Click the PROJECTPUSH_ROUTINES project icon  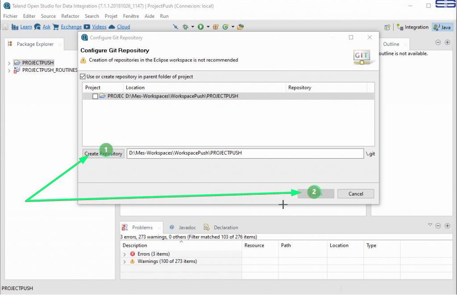[17, 70]
